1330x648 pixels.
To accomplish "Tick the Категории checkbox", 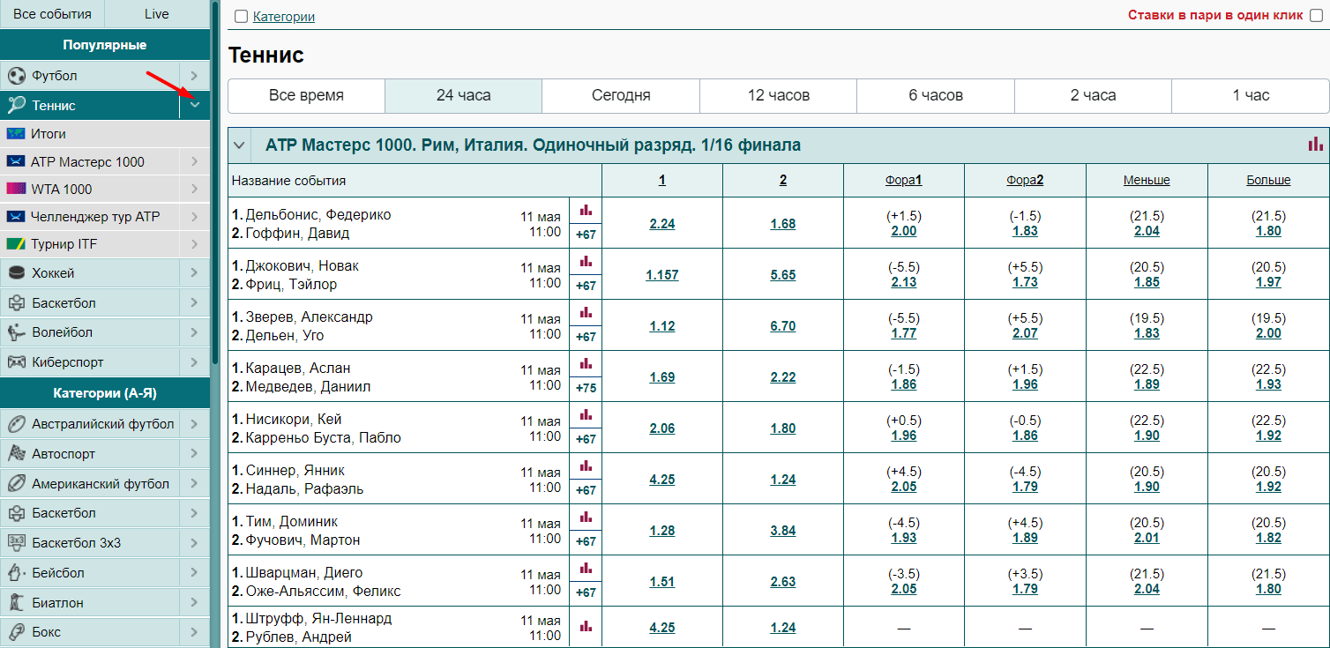I will coord(241,17).
